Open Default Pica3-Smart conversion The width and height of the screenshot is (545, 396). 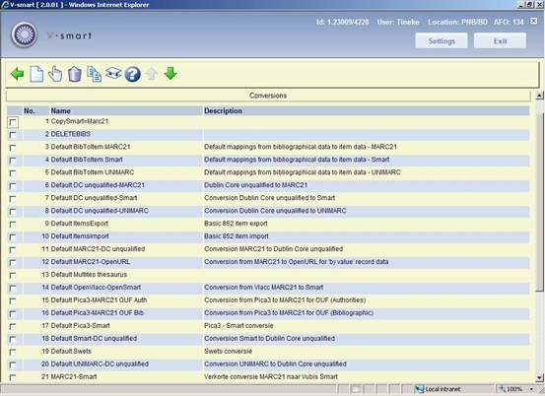80,325
